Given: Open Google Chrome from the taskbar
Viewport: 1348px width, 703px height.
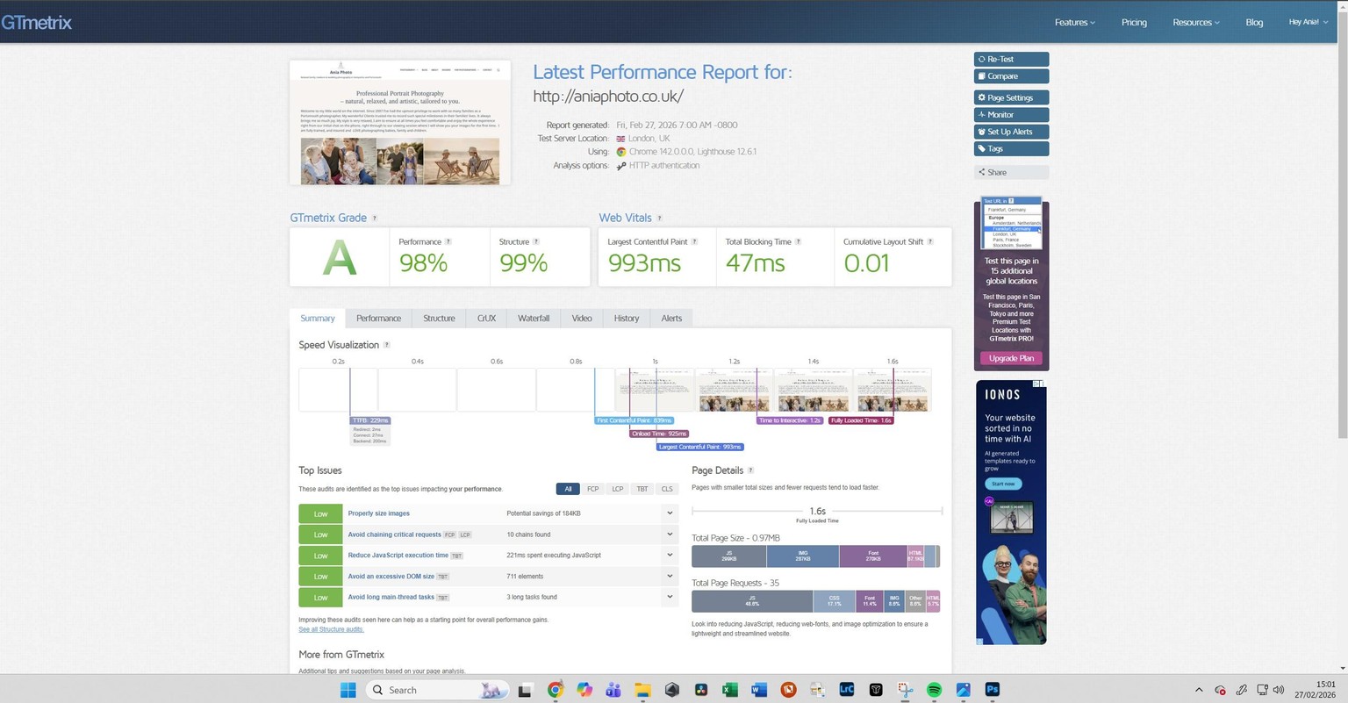Looking at the screenshot, I should [555, 690].
